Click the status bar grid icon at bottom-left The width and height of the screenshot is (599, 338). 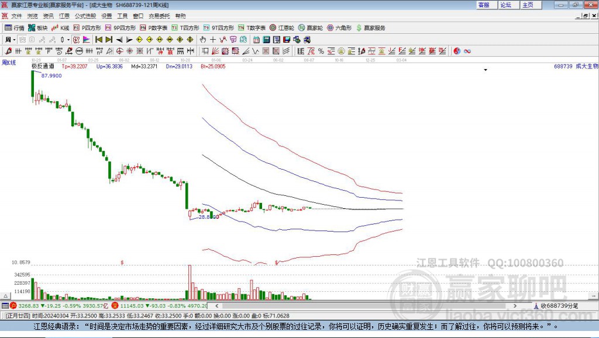pos(5,305)
